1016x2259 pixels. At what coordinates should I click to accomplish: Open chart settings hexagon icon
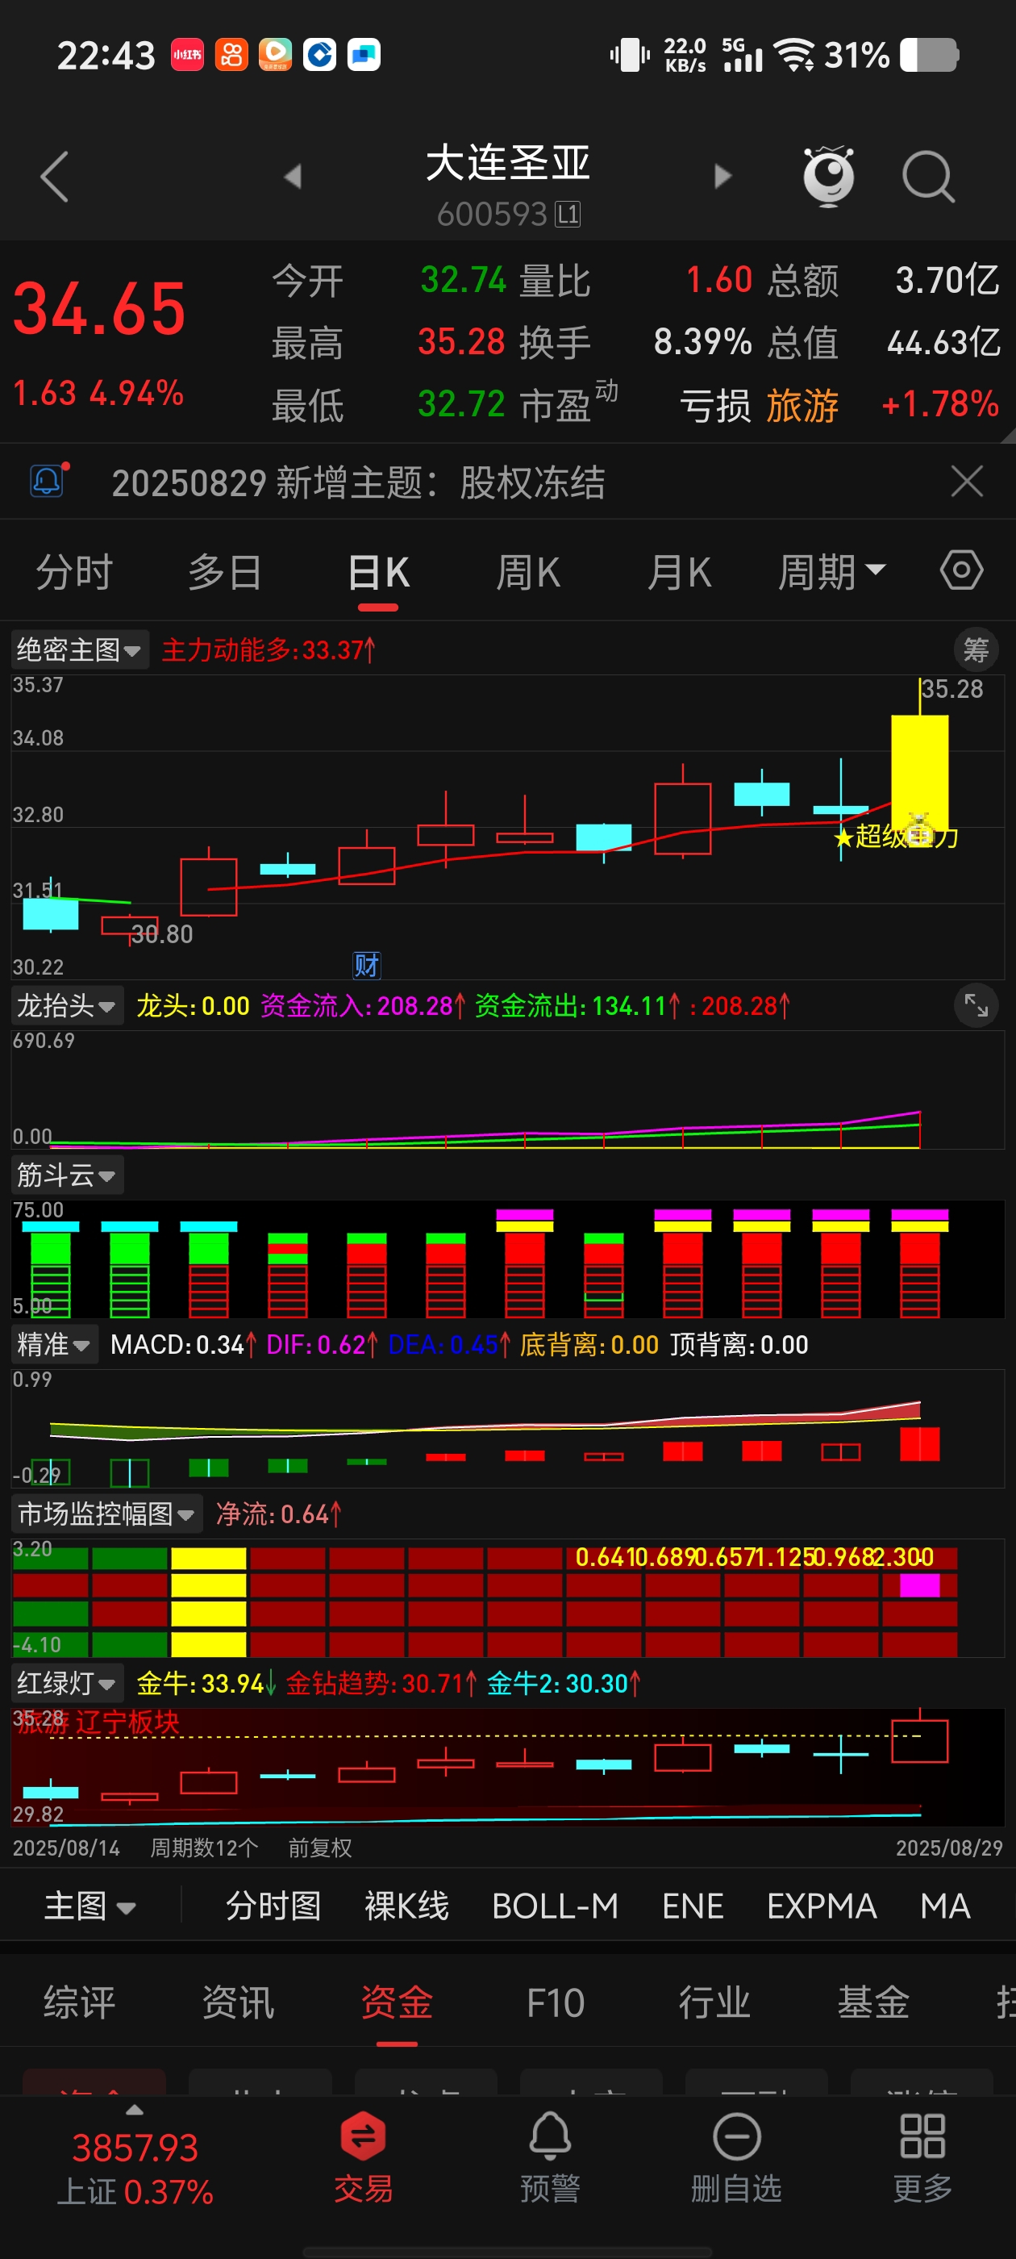pyautogui.click(x=962, y=571)
